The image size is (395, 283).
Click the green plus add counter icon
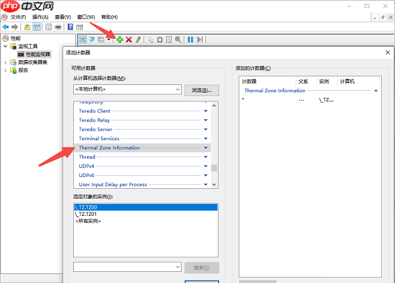[x=120, y=39]
